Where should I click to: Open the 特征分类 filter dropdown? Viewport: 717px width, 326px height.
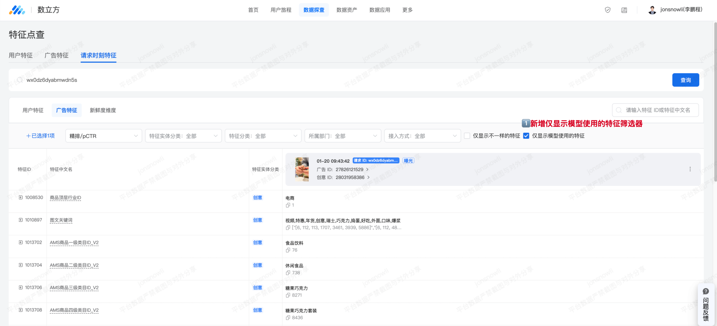[x=263, y=136]
